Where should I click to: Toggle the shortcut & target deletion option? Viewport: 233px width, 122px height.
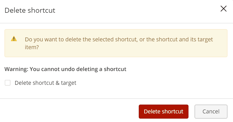pyautogui.click(x=8, y=83)
